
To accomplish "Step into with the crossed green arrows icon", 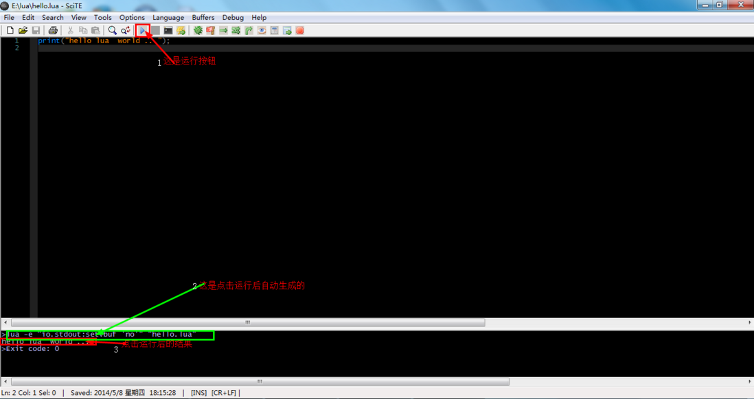I will tap(236, 30).
